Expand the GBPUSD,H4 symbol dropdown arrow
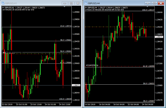166x108 pixels. 86,8
